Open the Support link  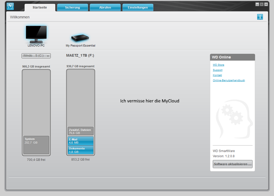(x=217, y=70)
